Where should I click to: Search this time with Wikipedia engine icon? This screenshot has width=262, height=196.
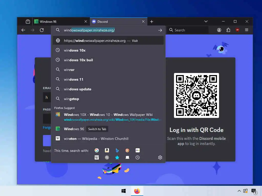(97, 157)
